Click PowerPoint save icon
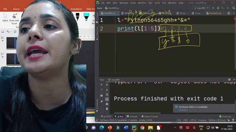 click(3, 32)
